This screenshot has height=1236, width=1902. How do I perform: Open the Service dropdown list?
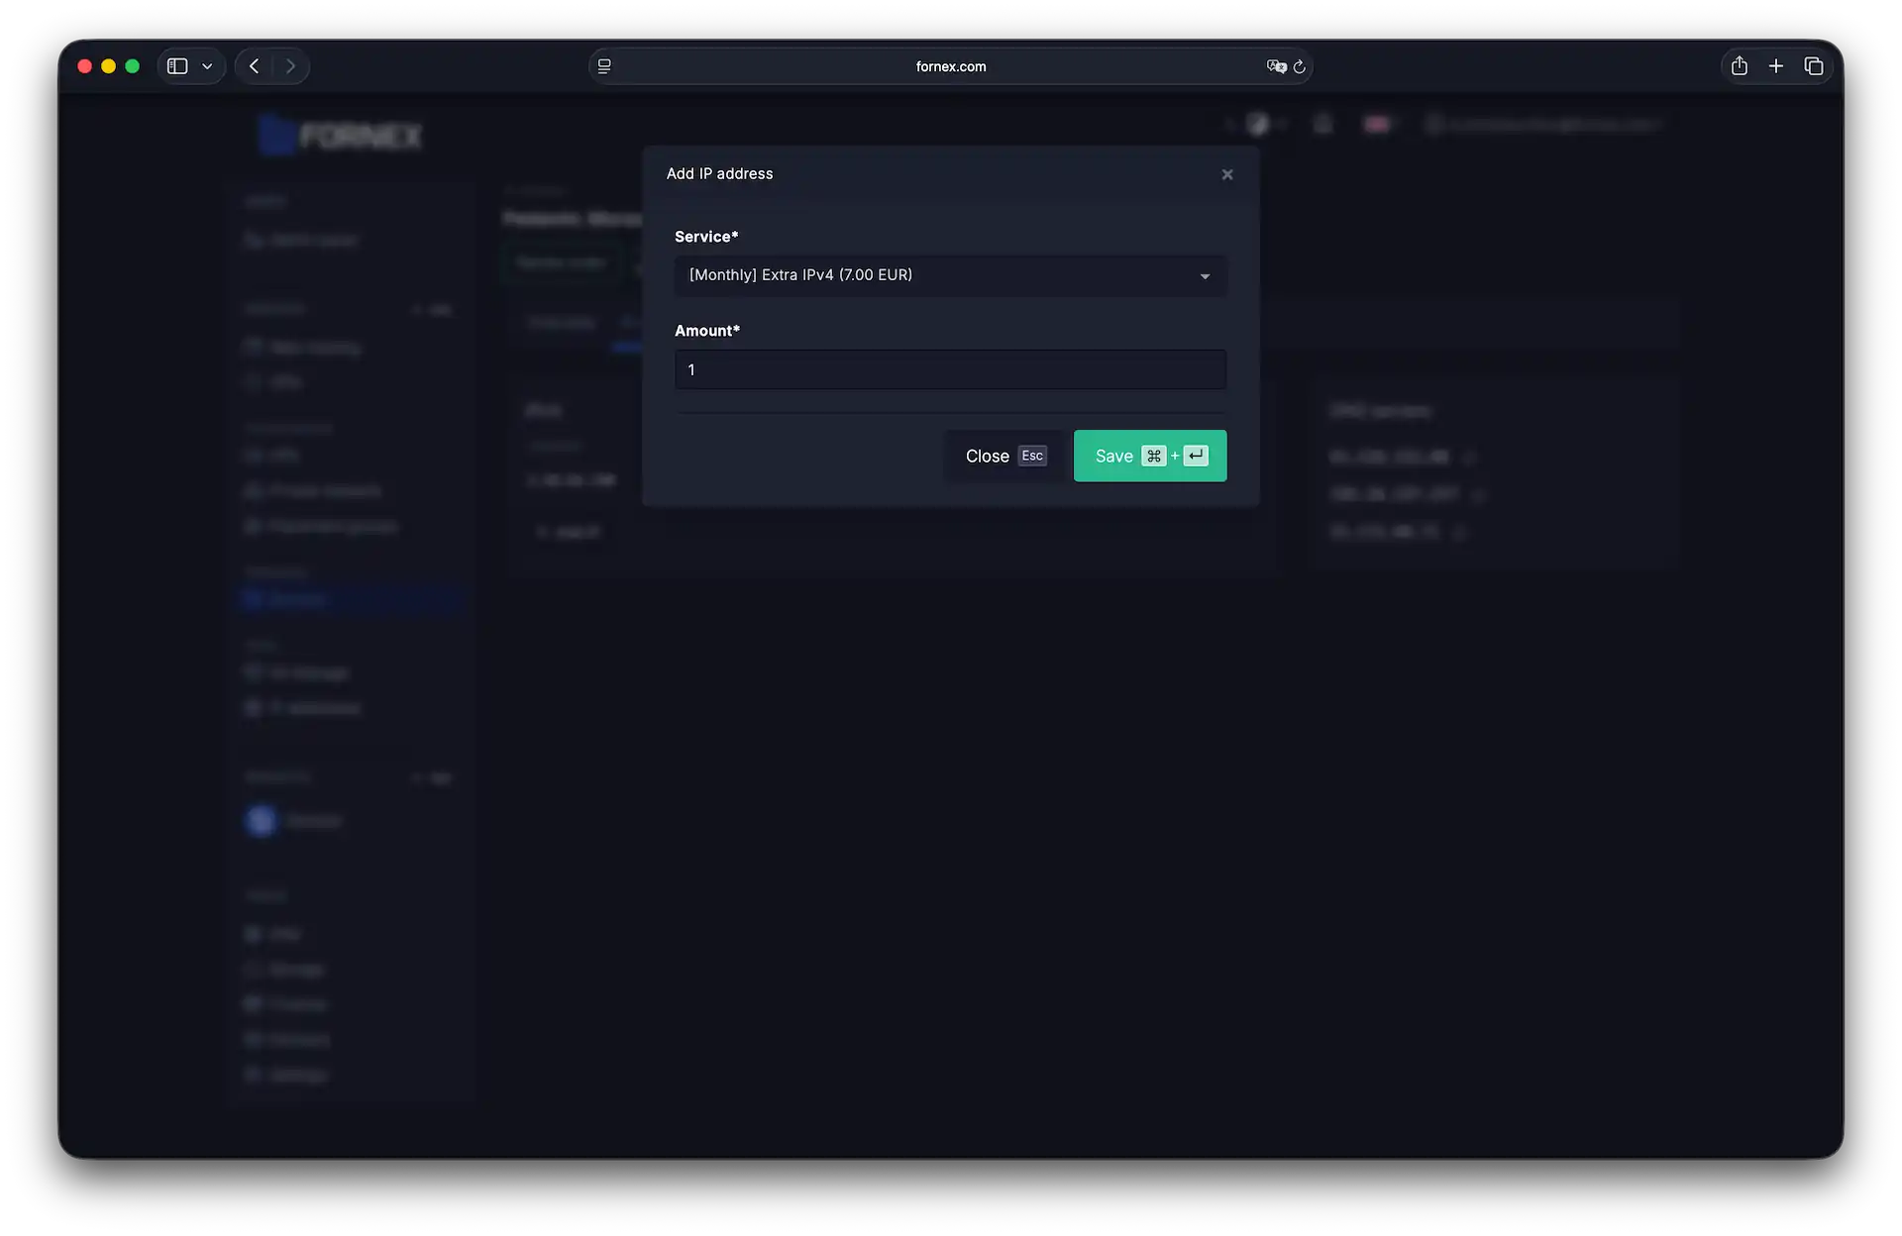point(950,275)
